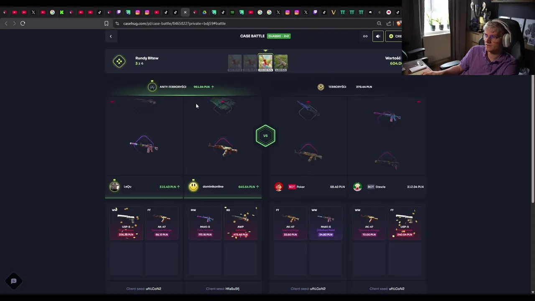Image resolution: width=535 pixels, height=301 pixels.
Task: Click the player name dominikonline
Action: click(x=213, y=187)
